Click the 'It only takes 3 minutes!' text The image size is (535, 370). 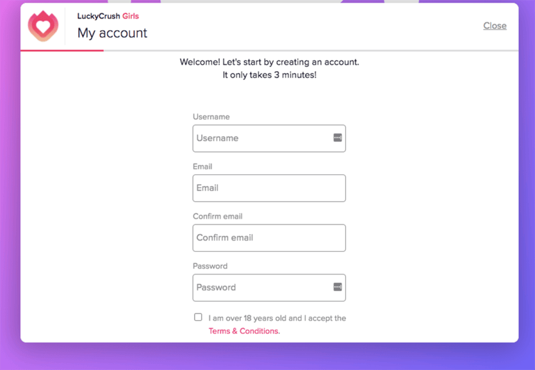[x=269, y=75]
